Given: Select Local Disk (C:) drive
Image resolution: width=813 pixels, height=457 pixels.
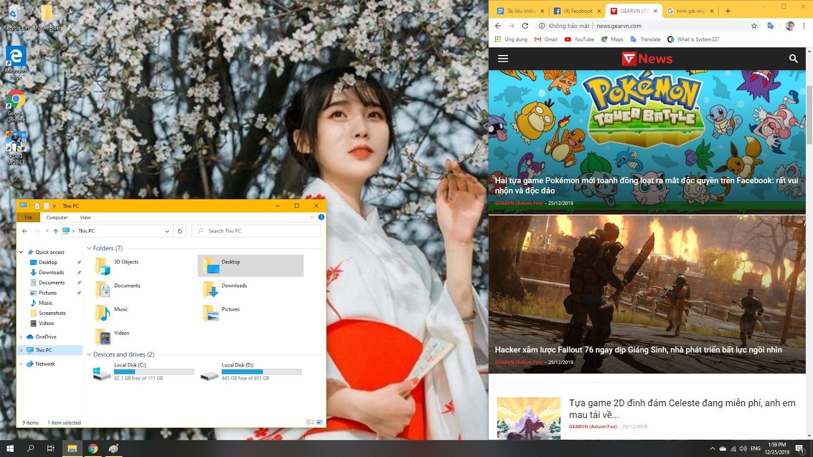Looking at the screenshot, I should click(143, 372).
